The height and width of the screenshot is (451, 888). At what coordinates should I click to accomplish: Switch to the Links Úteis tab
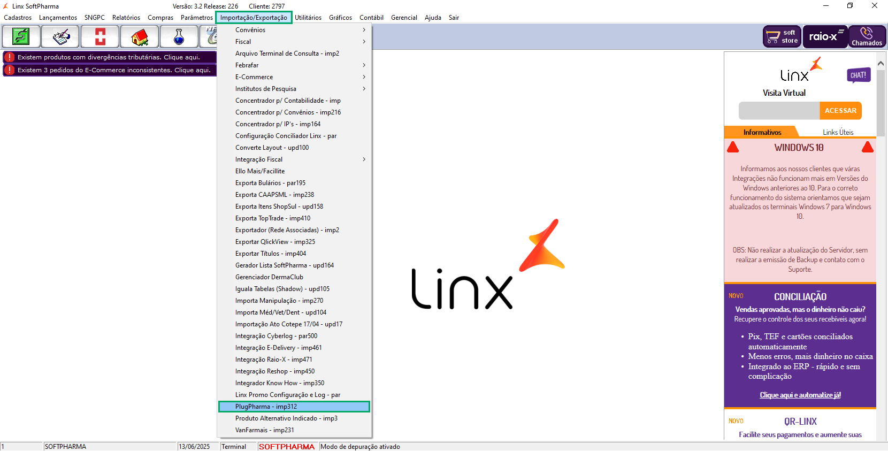(838, 132)
